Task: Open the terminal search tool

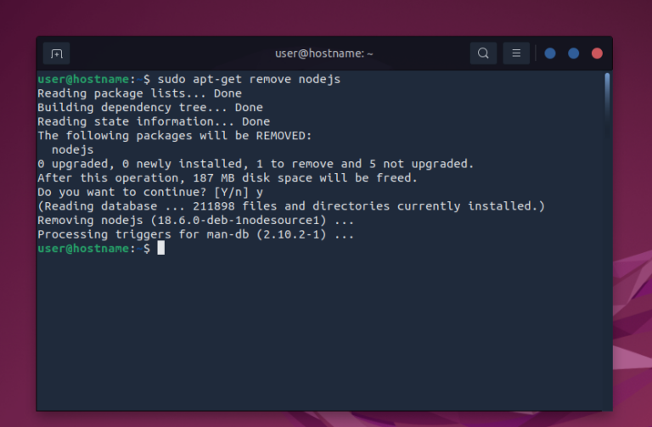Action: coord(483,53)
